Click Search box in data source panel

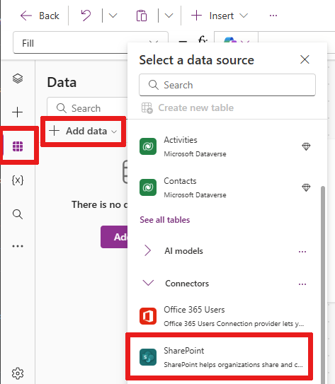tap(227, 85)
